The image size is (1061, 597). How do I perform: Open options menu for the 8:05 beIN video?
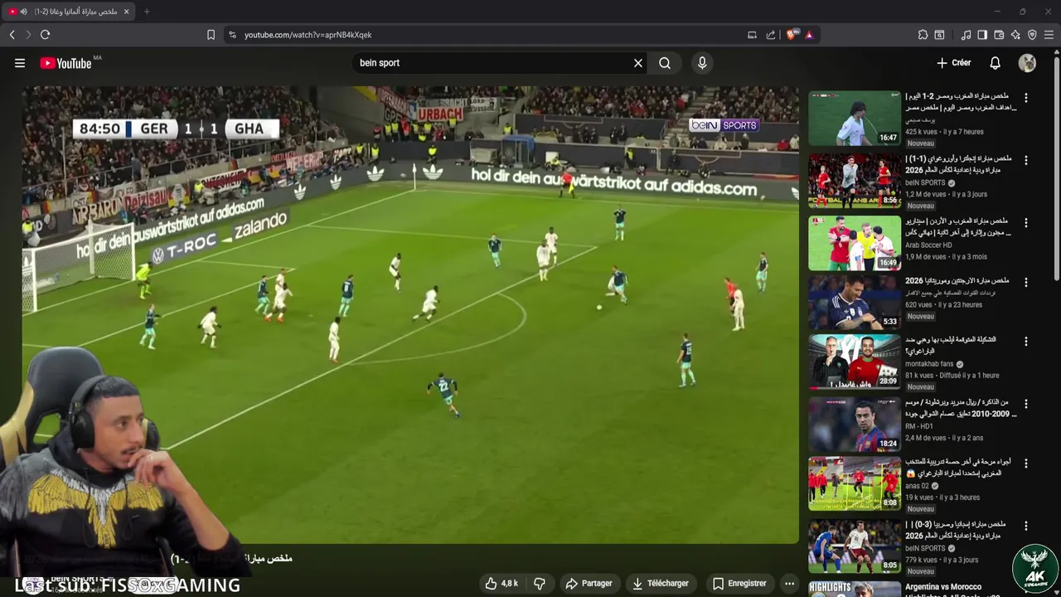tap(1026, 527)
